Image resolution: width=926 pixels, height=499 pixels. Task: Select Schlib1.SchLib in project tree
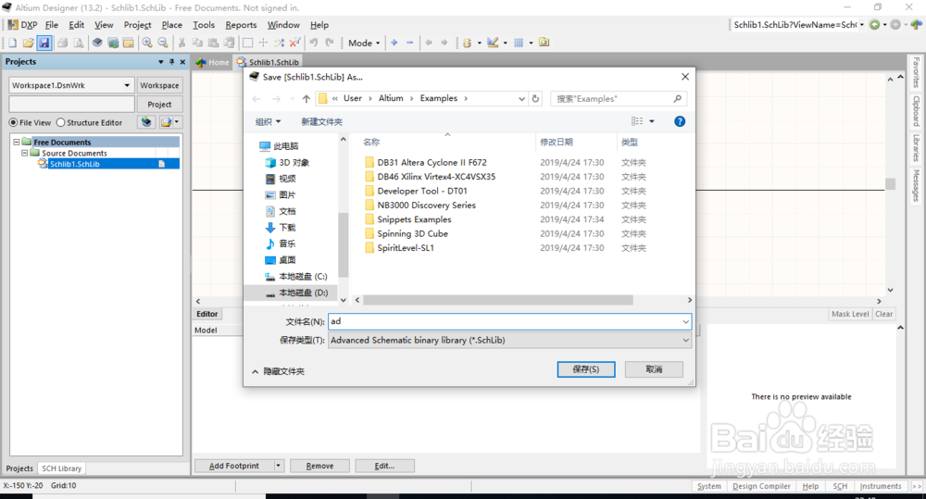[x=74, y=164]
